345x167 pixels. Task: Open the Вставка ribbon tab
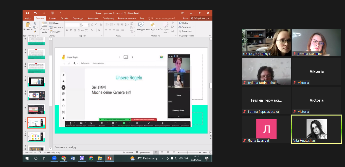(52, 18)
